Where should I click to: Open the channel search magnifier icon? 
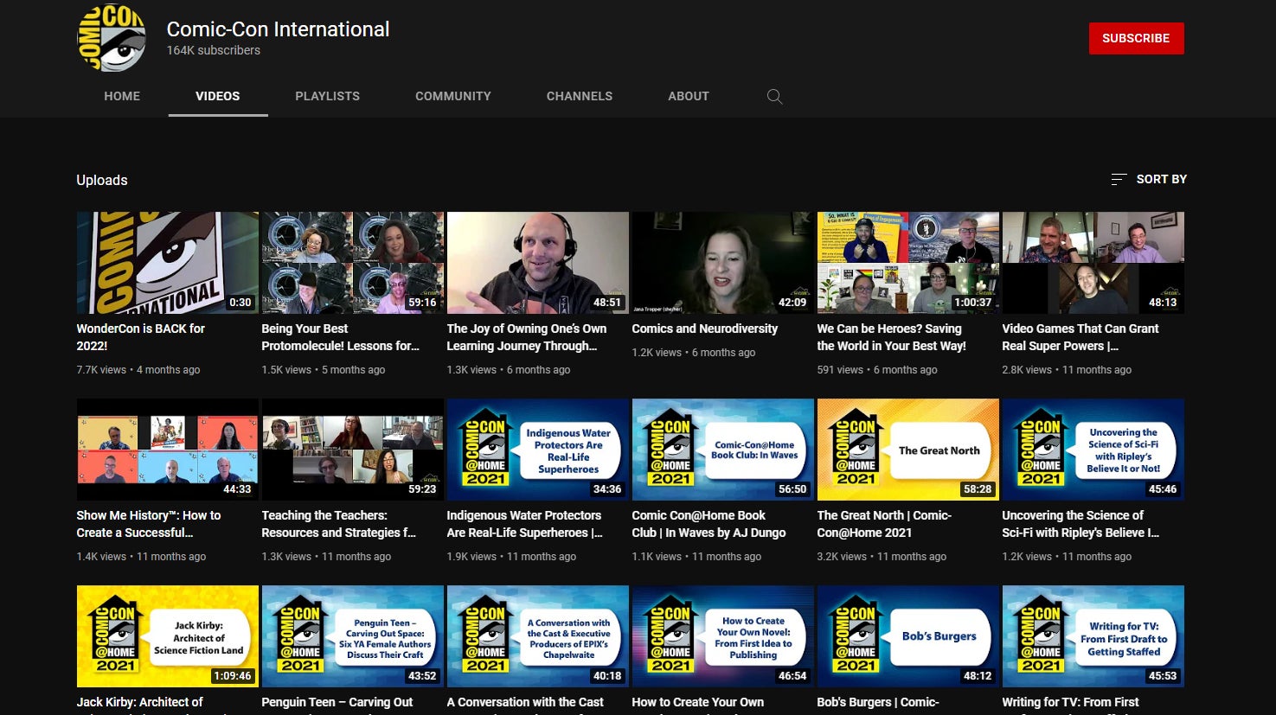coord(774,97)
